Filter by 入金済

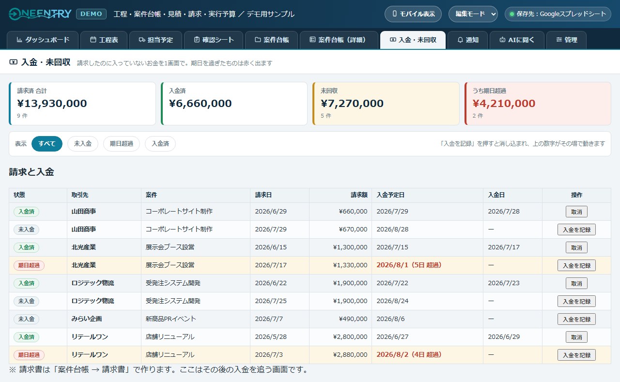tap(160, 144)
